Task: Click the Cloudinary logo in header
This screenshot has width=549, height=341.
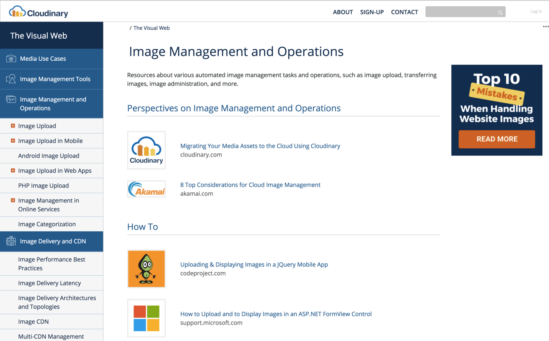Action: point(38,12)
